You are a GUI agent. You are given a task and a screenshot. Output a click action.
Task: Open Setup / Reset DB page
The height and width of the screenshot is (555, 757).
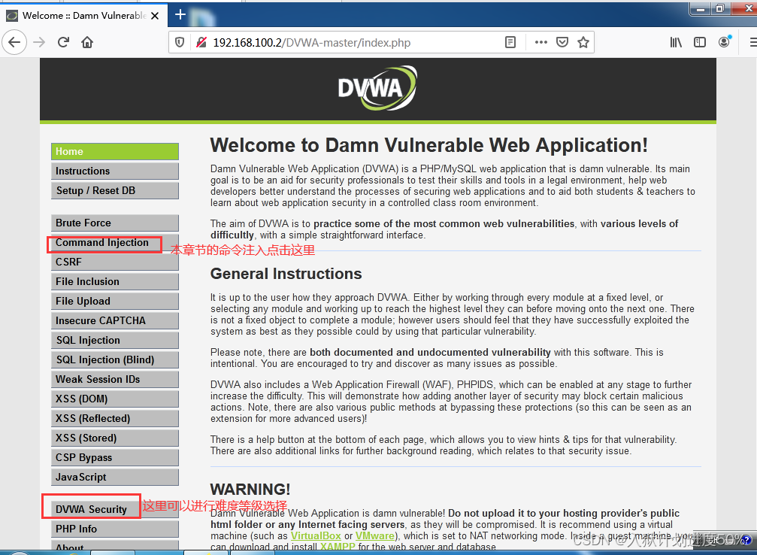pyautogui.click(x=115, y=191)
